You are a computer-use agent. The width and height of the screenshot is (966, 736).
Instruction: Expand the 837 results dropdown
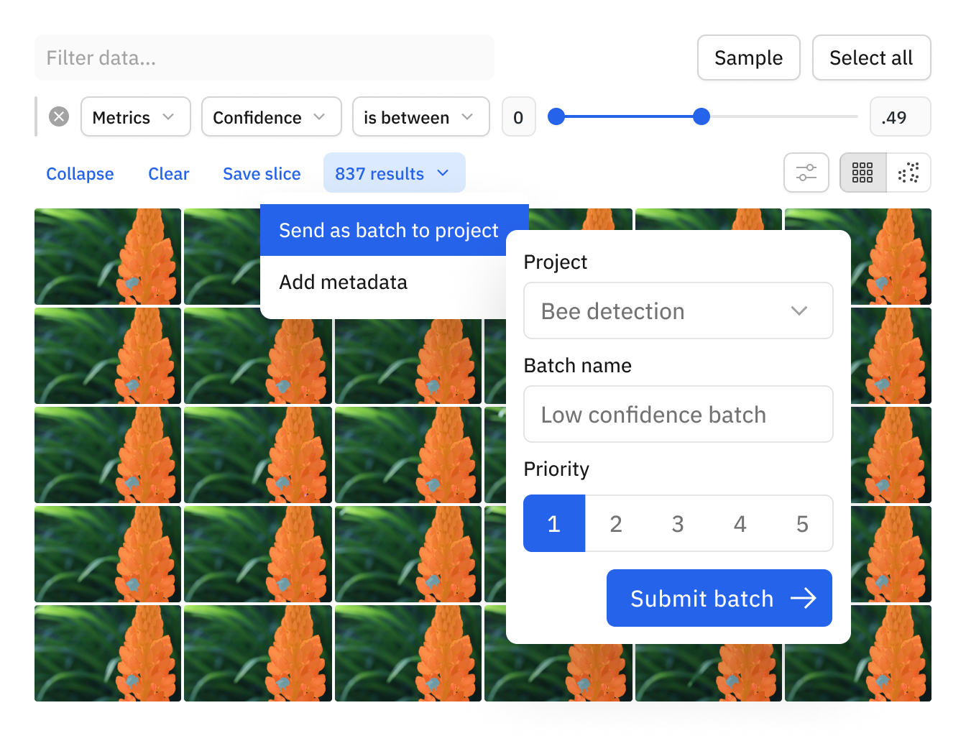[x=395, y=172]
